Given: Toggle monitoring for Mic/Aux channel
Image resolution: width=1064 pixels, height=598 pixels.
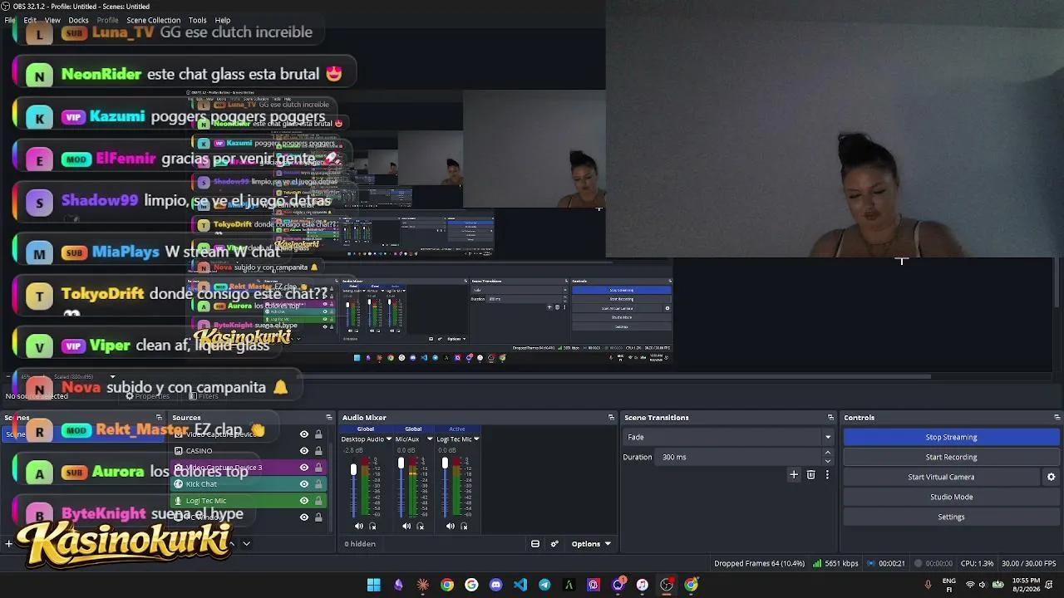Looking at the screenshot, I should pos(420,526).
